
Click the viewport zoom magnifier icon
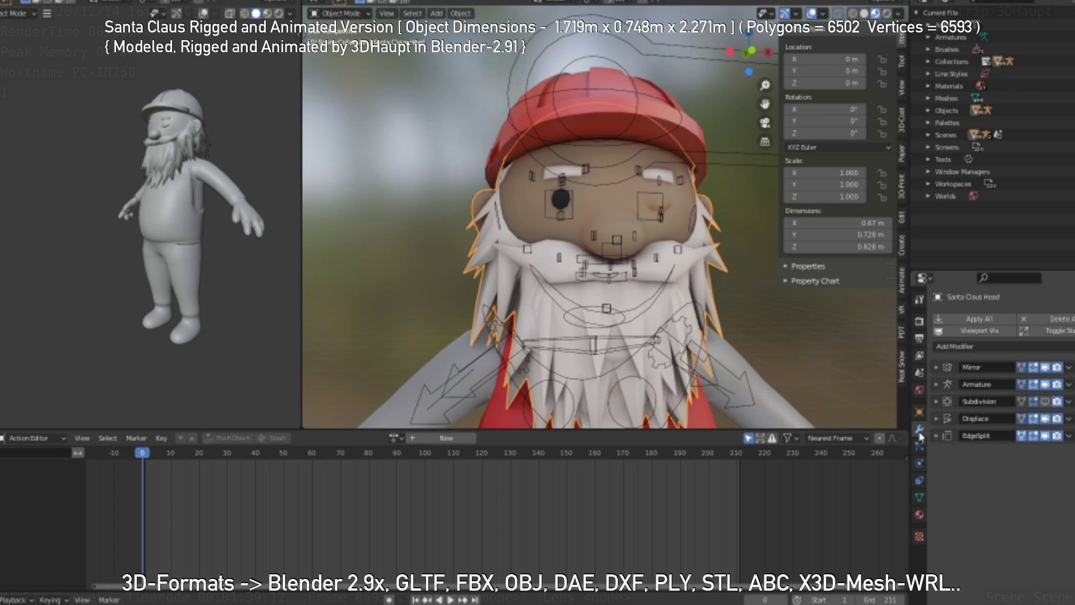point(765,85)
